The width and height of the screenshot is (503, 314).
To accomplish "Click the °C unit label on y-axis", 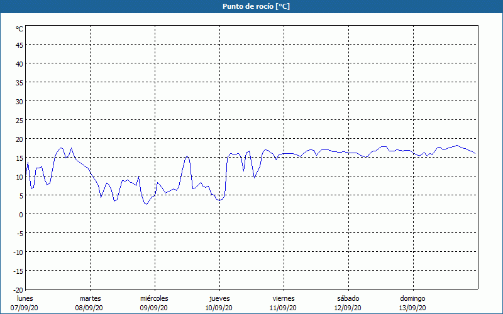I will click(x=19, y=29).
